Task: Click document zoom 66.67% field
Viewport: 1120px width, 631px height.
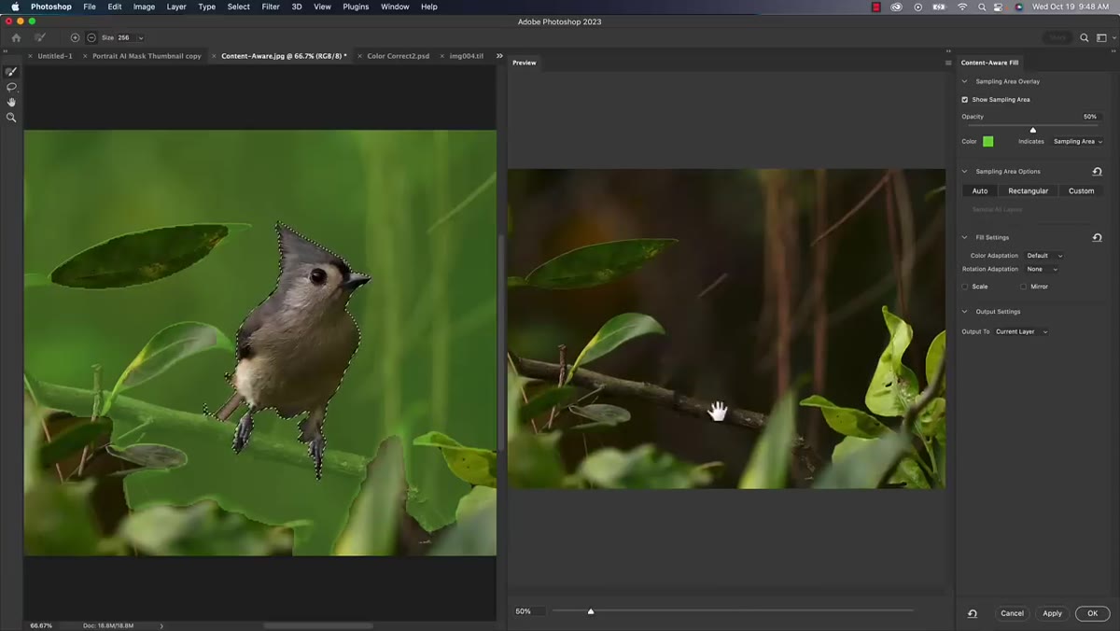Action: pos(41,625)
